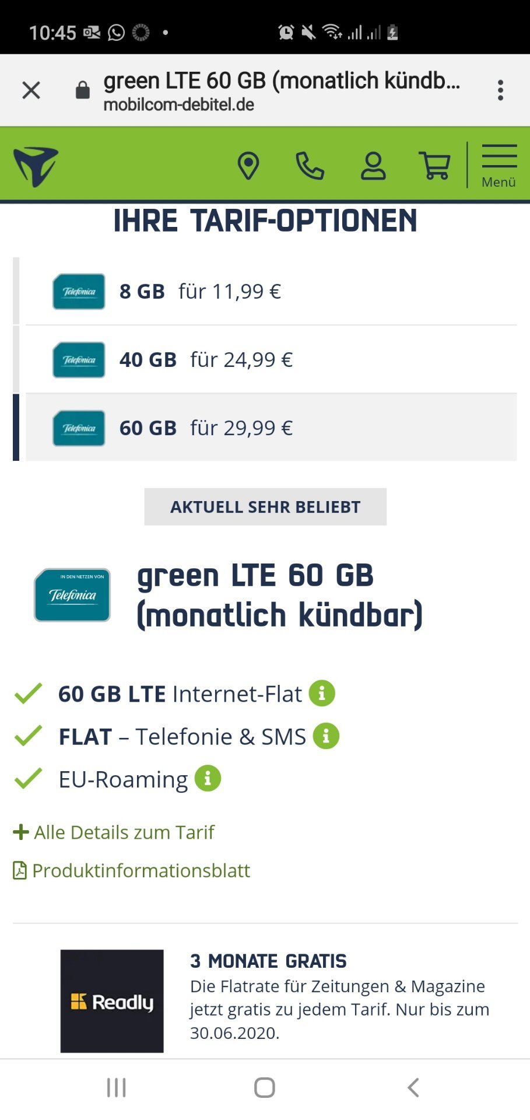530x1120 pixels.
Task: Show info for 60 GB LTE Internet-Flat
Action: tap(322, 694)
